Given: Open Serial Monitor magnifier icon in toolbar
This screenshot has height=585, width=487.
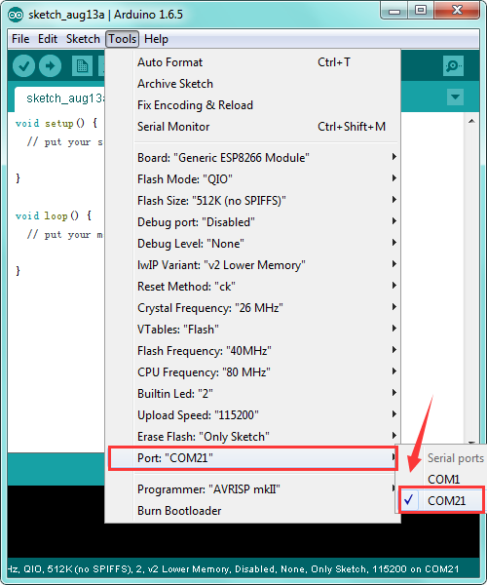Looking at the screenshot, I should (x=453, y=66).
